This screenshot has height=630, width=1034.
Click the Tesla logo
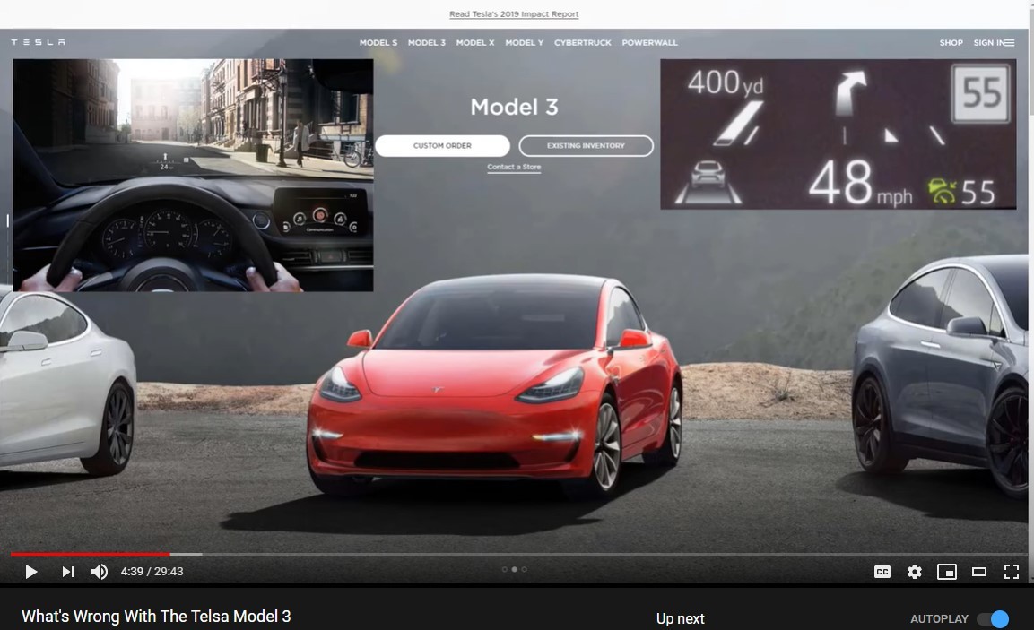pos(38,42)
